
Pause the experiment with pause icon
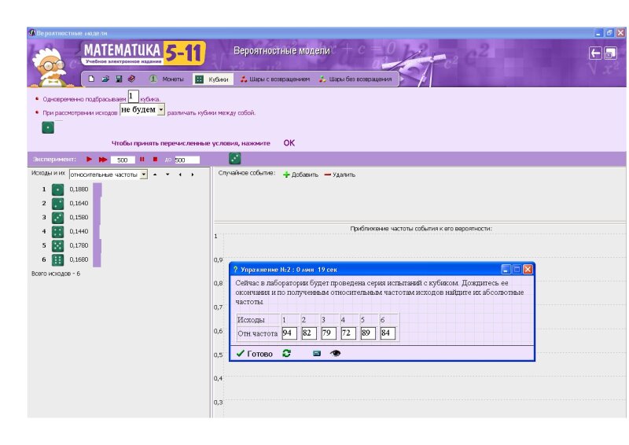tap(142, 159)
